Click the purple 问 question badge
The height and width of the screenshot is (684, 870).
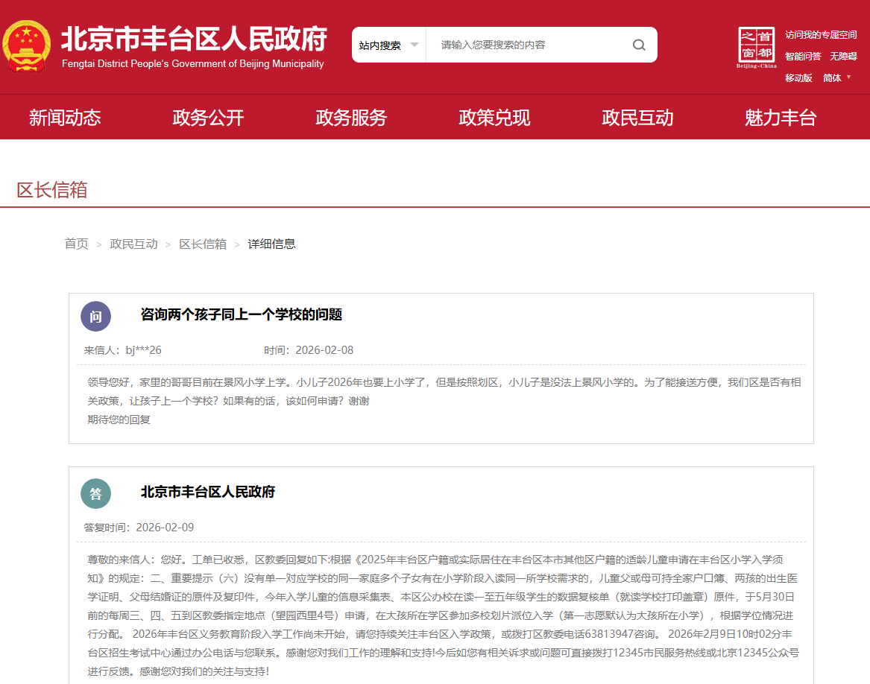(x=95, y=316)
